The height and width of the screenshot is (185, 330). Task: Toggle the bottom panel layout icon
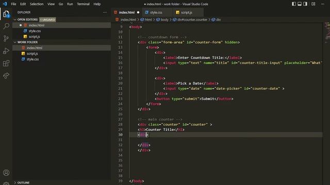(300, 4)
